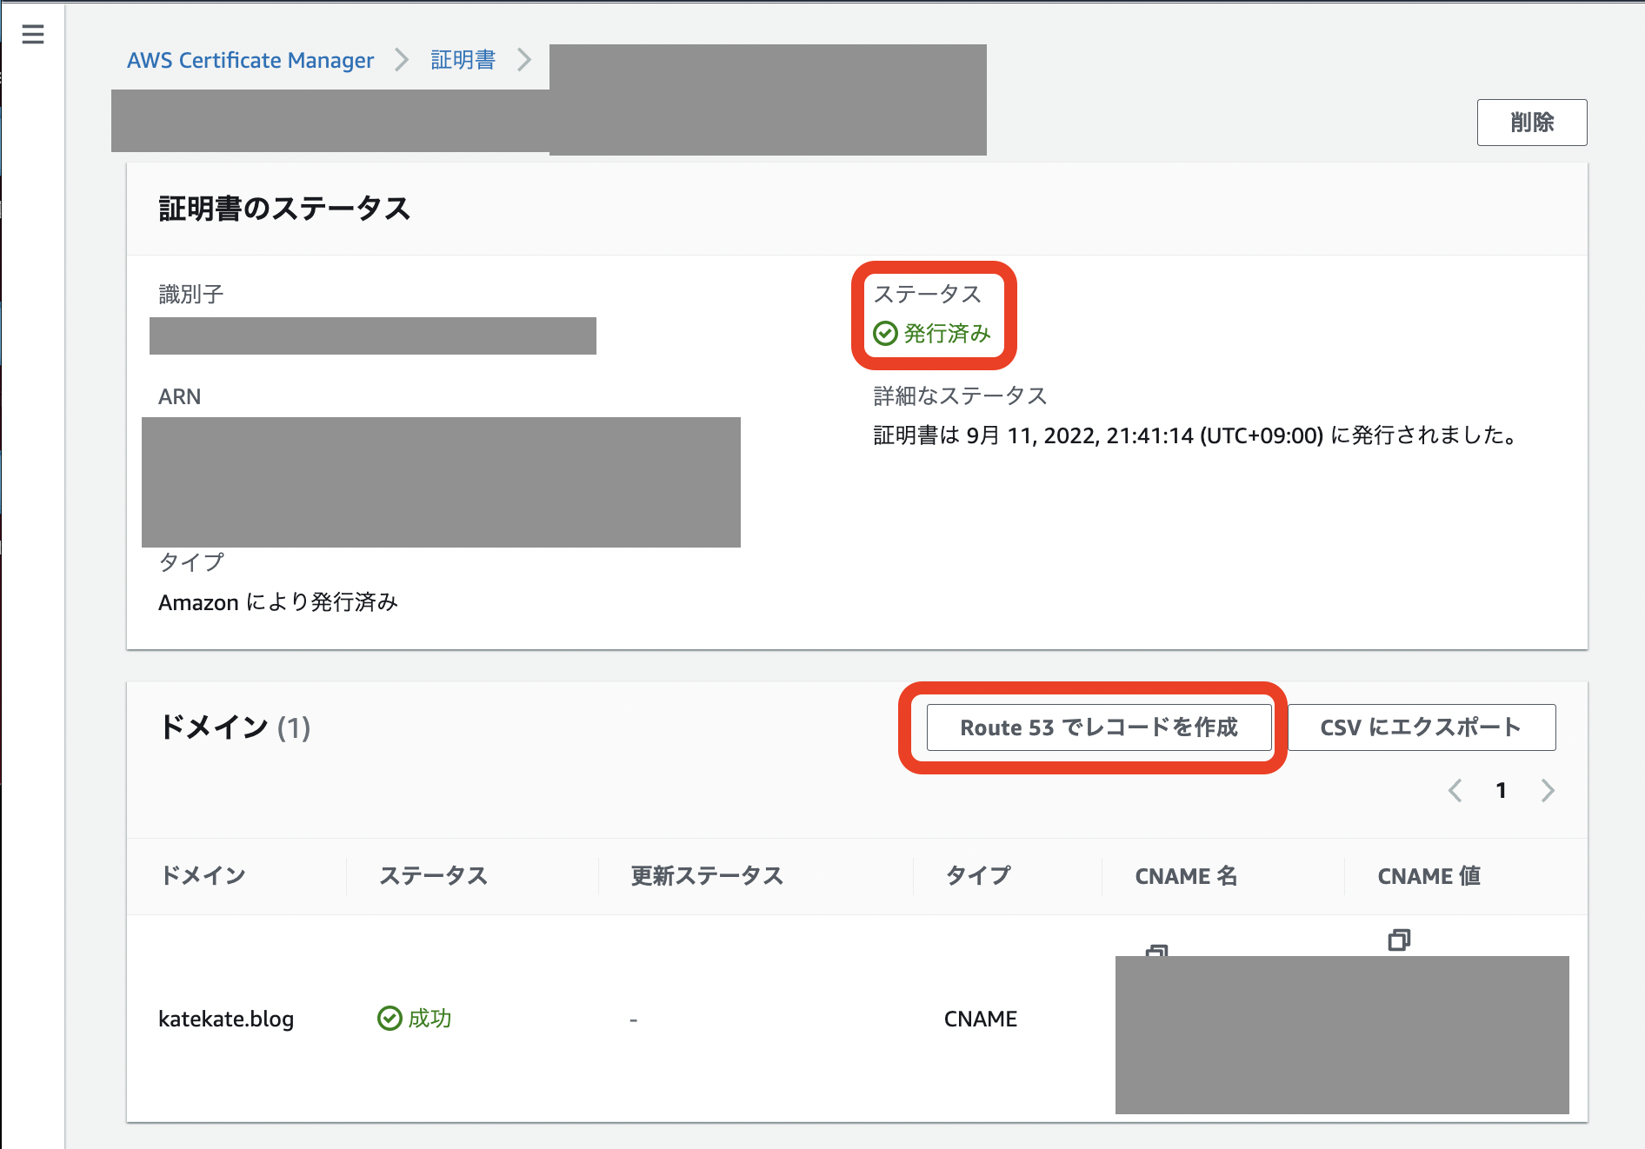Click the green 成功 check icon for katekate.blog
Screen dimensions: 1645x1149
click(388, 1018)
